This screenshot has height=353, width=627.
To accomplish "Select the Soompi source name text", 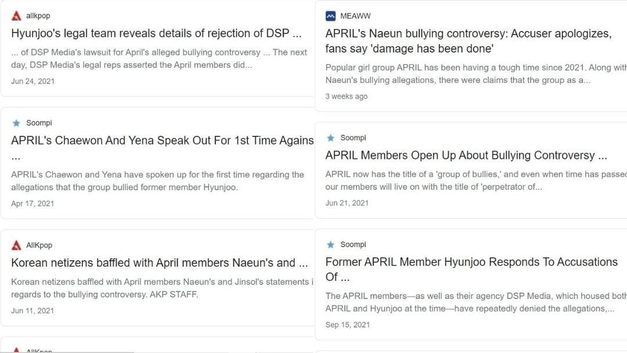I will [x=39, y=123].
